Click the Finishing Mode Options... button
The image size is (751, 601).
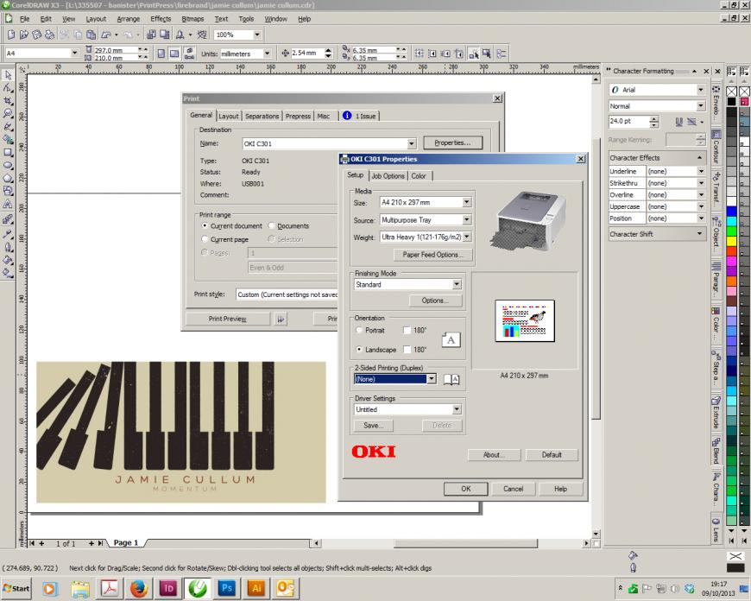tap(435, 300)
